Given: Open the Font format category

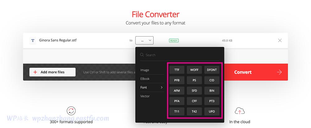Looking at the screenshot, I should [152, 87].
